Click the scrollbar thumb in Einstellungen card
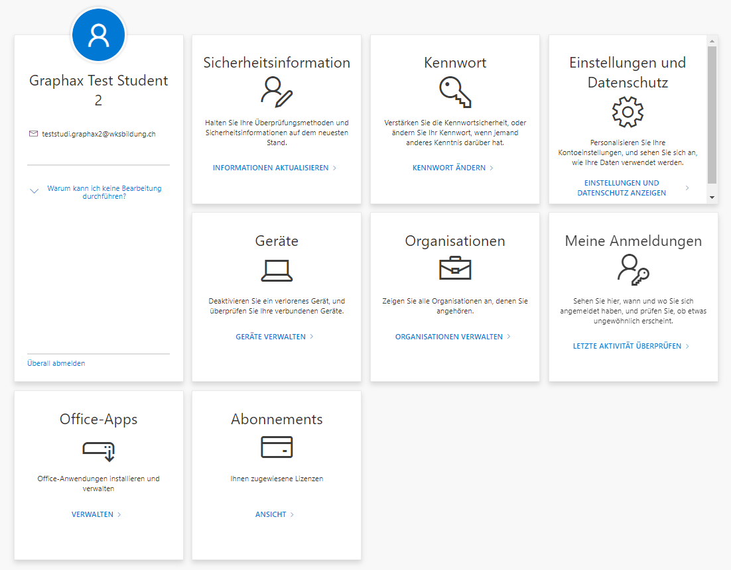 (x=712, y=115)
